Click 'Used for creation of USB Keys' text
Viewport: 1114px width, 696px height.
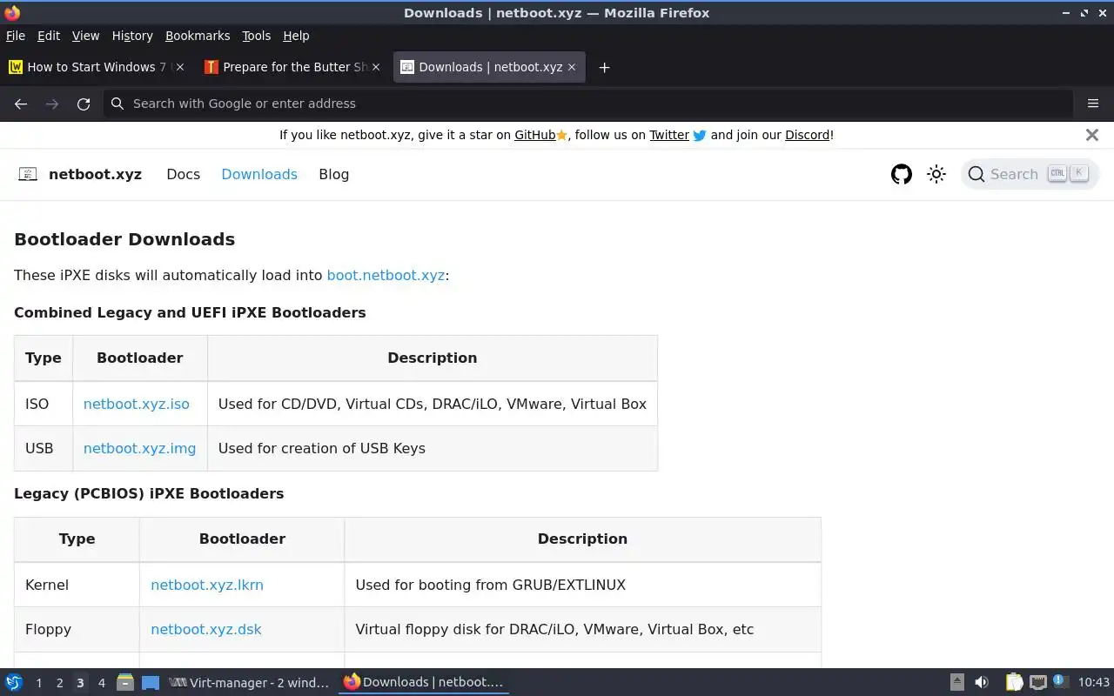322,448
